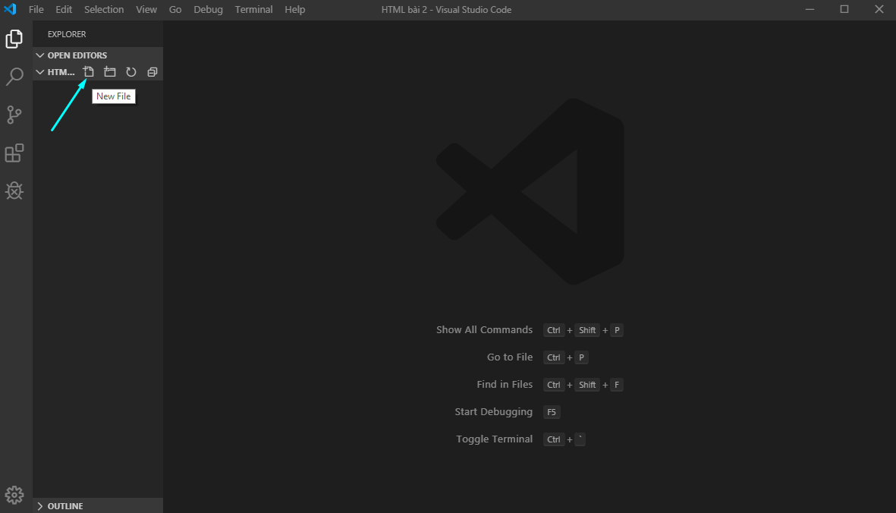896x513 pixels.
Task: Refresh the Explorer file tree
Action: (130, 72)
